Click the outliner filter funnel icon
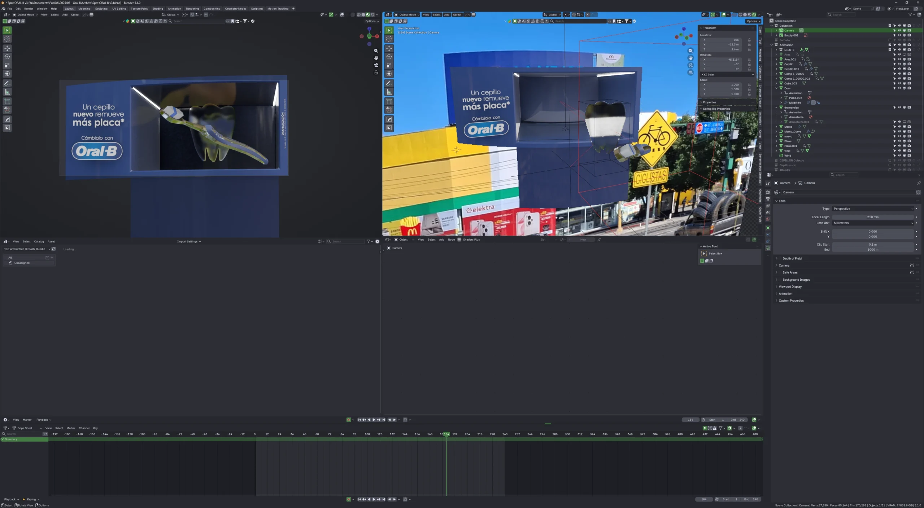Image resolution: width=924 pixels, height=508 pixels. [910, 15]
